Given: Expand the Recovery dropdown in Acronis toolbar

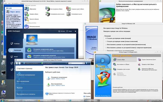Looking at the screenshot, I should 47,63.
